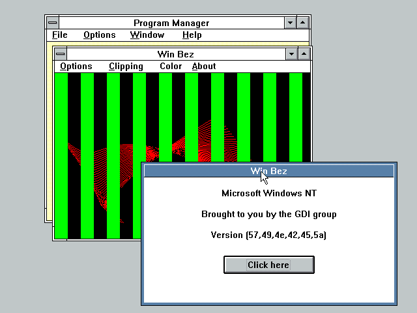Click the Version (57,49,4e,42,45,5a) text
The image size is (417, 313).
tap(268, 235)
